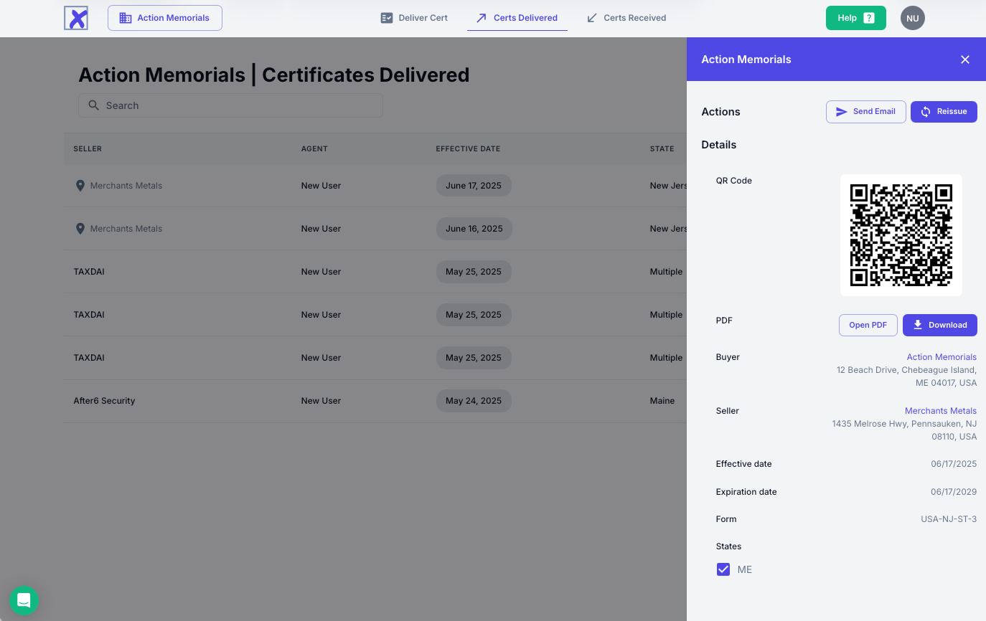Click the location pin beside the June 16 Merchants Metals row
The image size is (986, 621).
click(x=80, y=229)
